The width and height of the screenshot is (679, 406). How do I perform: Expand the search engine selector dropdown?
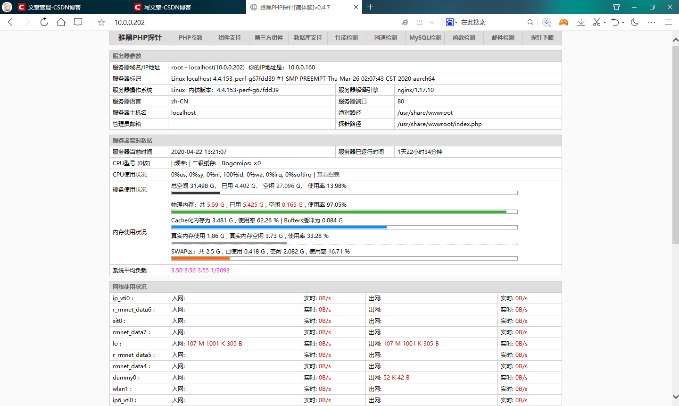[x=456, y=22]
